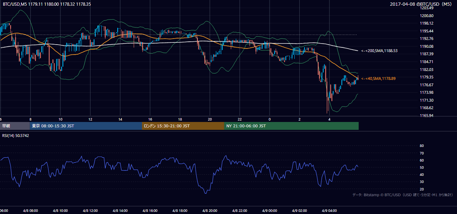
Task: Click price axis label 1195.44
Action: click(x=426, y=31)
